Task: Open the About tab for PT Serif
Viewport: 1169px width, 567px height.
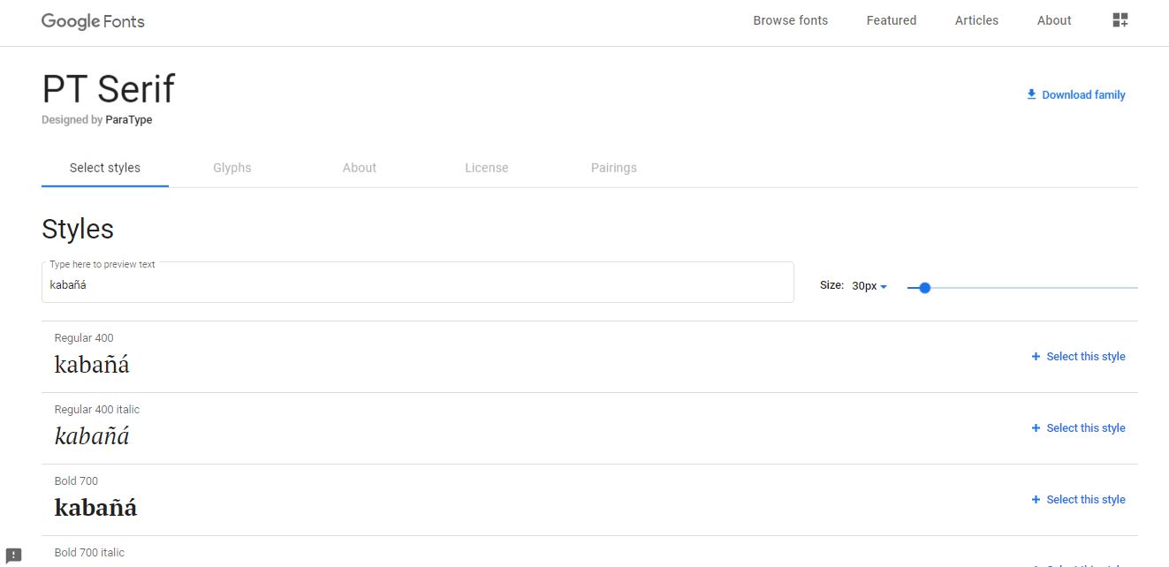Action: coord(360,168)
